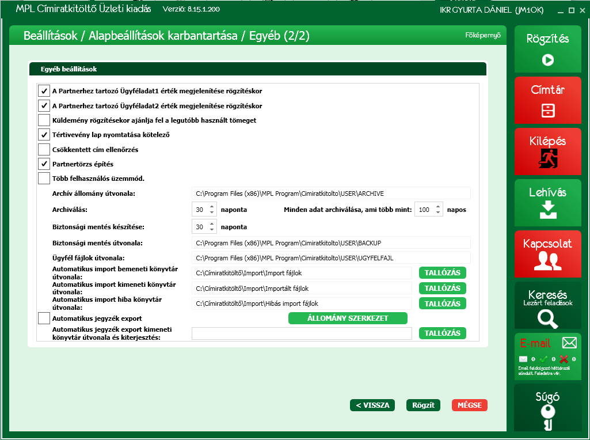590x440 pixels.
Task: Decrease Archiválás days spinner value
Action: point(212,213)
